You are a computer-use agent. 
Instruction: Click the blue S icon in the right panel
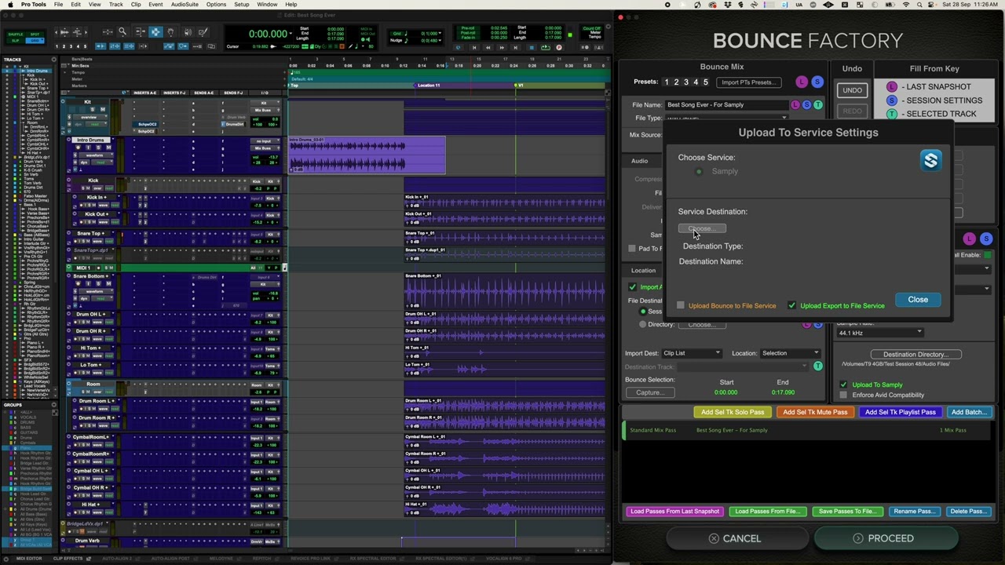click(986, 239)
